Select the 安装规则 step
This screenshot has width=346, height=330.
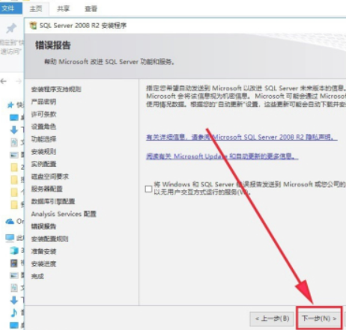click(x=43, y=151)
